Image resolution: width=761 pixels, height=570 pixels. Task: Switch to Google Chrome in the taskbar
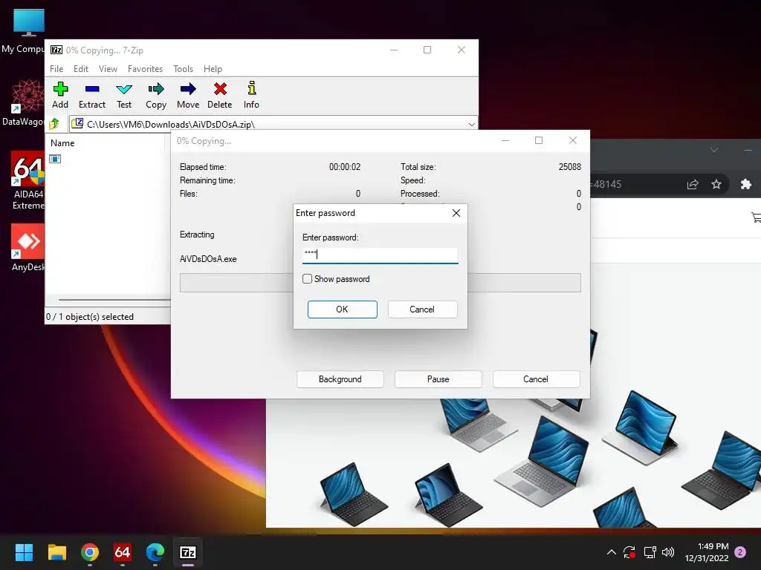90,552
